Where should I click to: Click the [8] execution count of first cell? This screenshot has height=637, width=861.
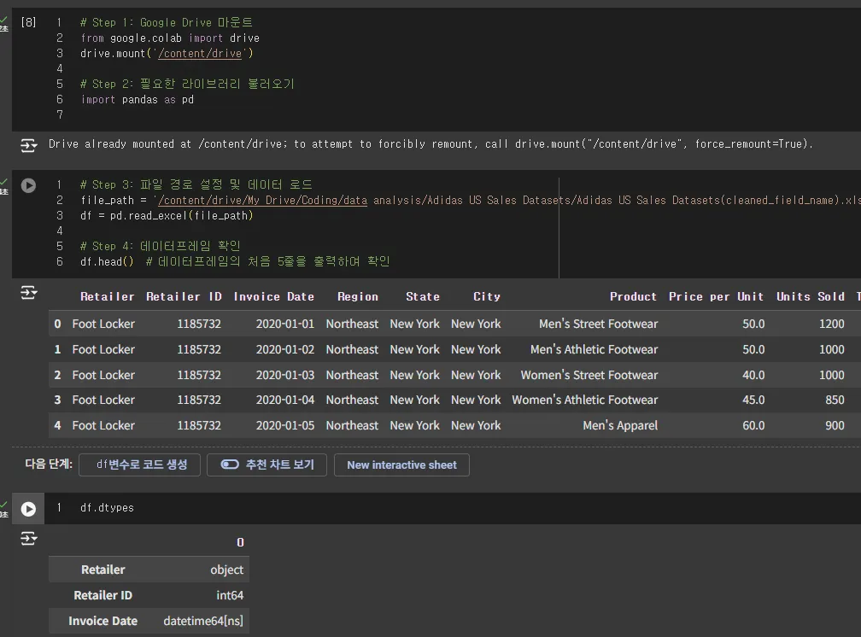[x=28, y=22]
